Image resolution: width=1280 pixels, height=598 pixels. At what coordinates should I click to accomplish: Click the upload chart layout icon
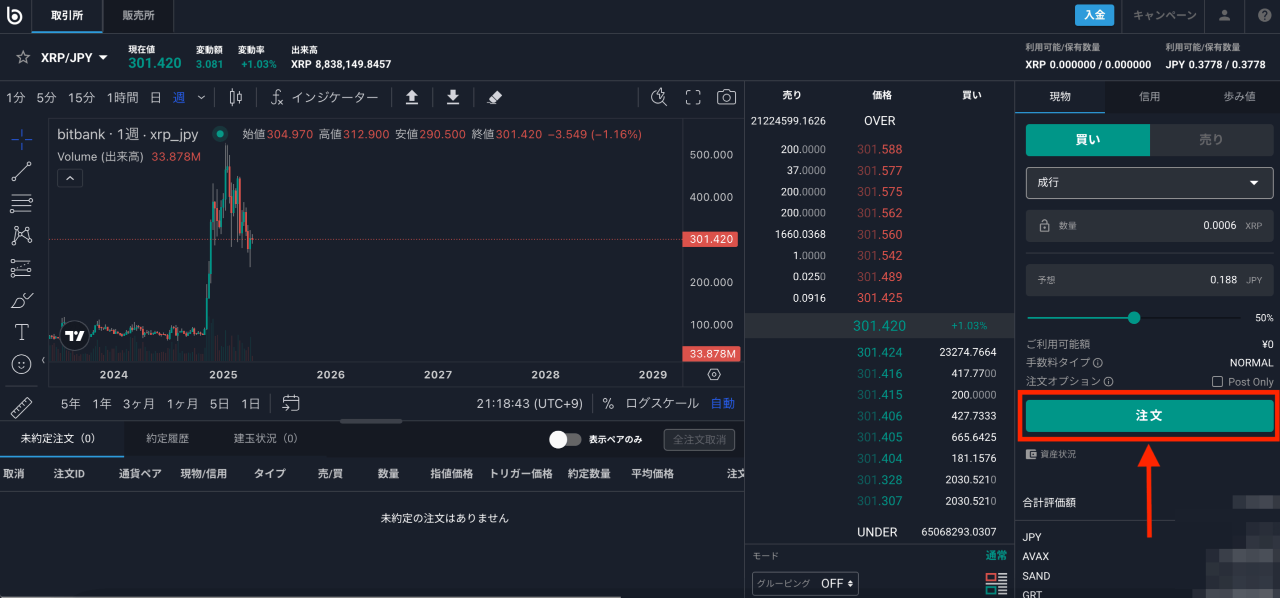(411, 97)
